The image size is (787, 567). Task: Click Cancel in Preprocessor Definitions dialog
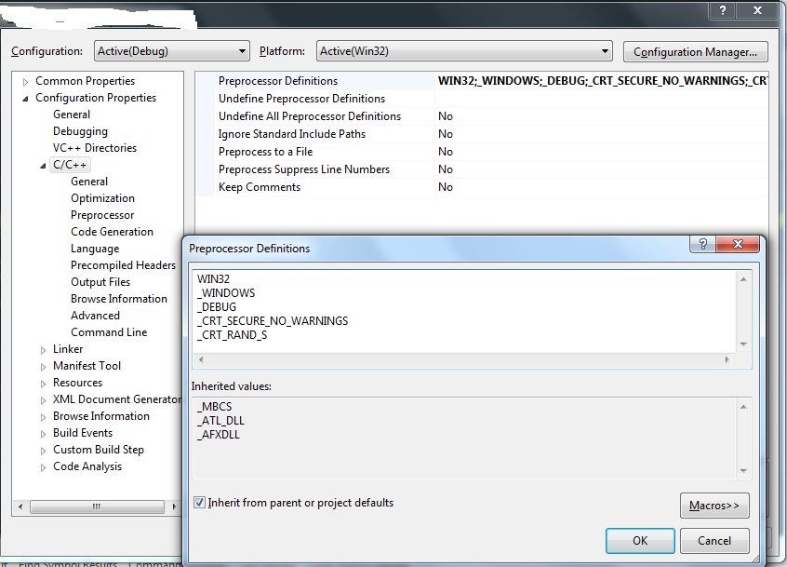point(714,541)
